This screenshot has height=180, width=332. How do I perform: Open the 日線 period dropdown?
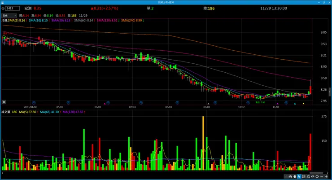click(9, 15)
